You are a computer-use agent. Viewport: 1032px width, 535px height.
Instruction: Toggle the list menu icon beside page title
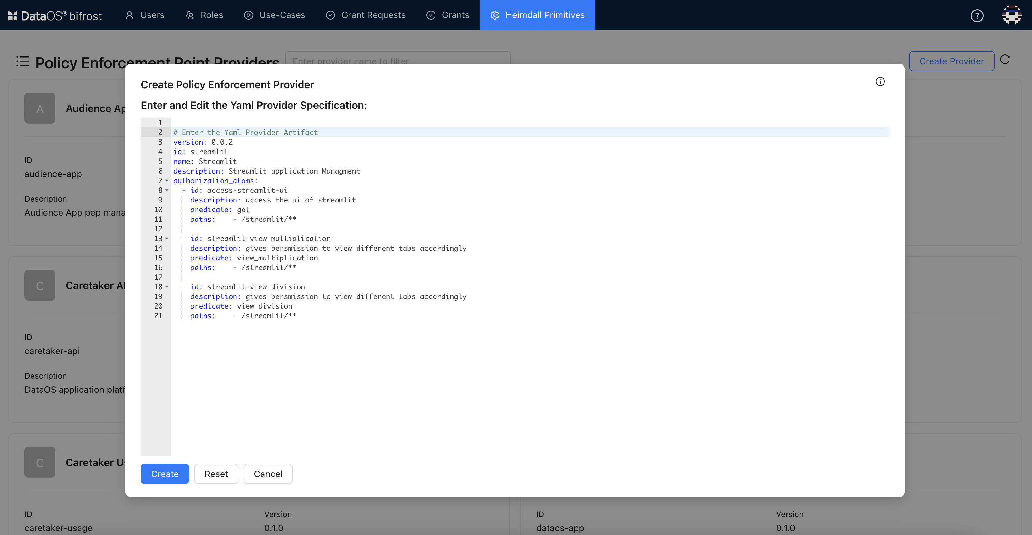click(23, 61)
